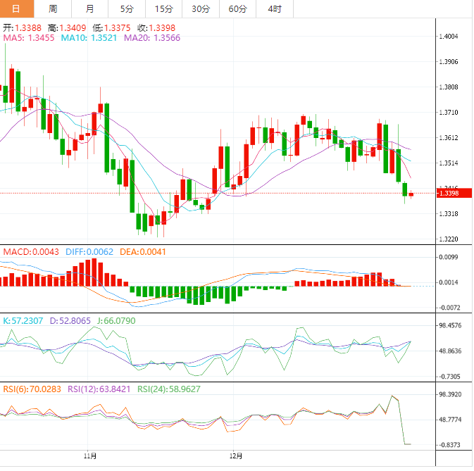Click the DIFF:0.0062 indicator label

pyautogui.click(x=89, y=252)
